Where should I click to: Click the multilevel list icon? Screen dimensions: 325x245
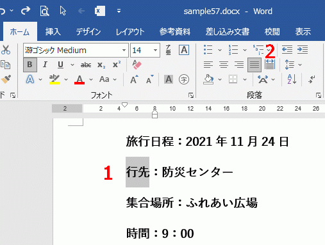(x=258, y=50)
